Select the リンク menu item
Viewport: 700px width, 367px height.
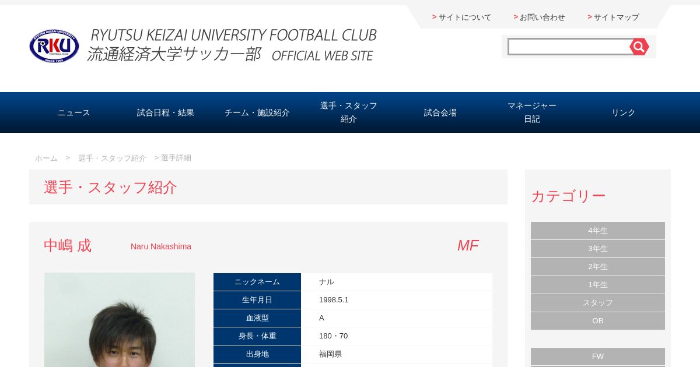tap(624, 112)
